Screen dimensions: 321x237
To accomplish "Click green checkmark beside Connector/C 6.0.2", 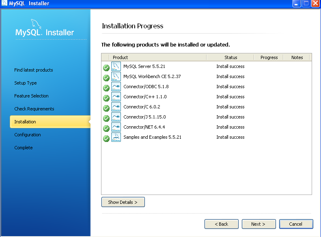I will click(x=106, y=108).
